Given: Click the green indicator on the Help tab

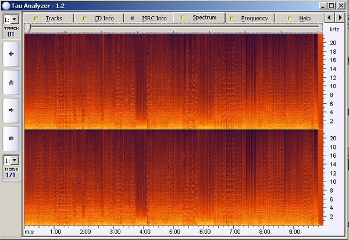Looking at the screenshot, I should [290, 18].
